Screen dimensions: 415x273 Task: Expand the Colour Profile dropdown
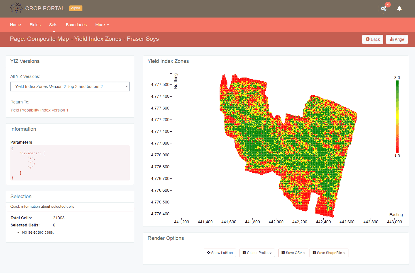tap(257, 253)
